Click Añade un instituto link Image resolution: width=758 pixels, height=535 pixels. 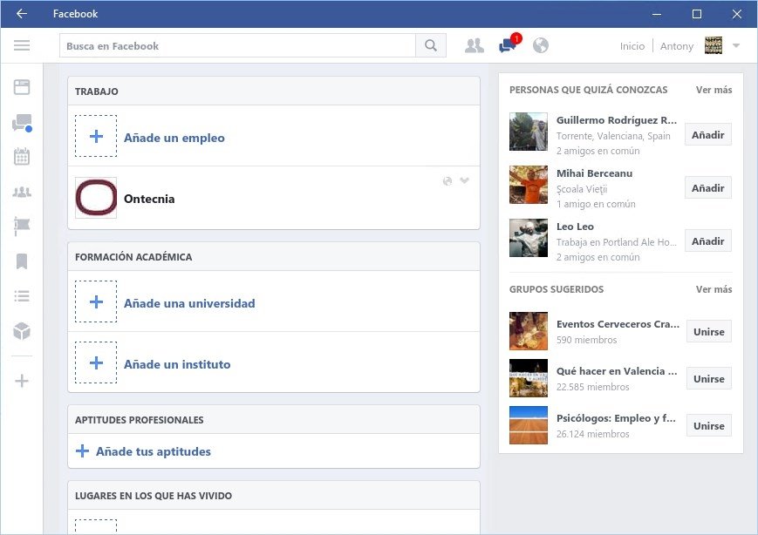point(177,364)
